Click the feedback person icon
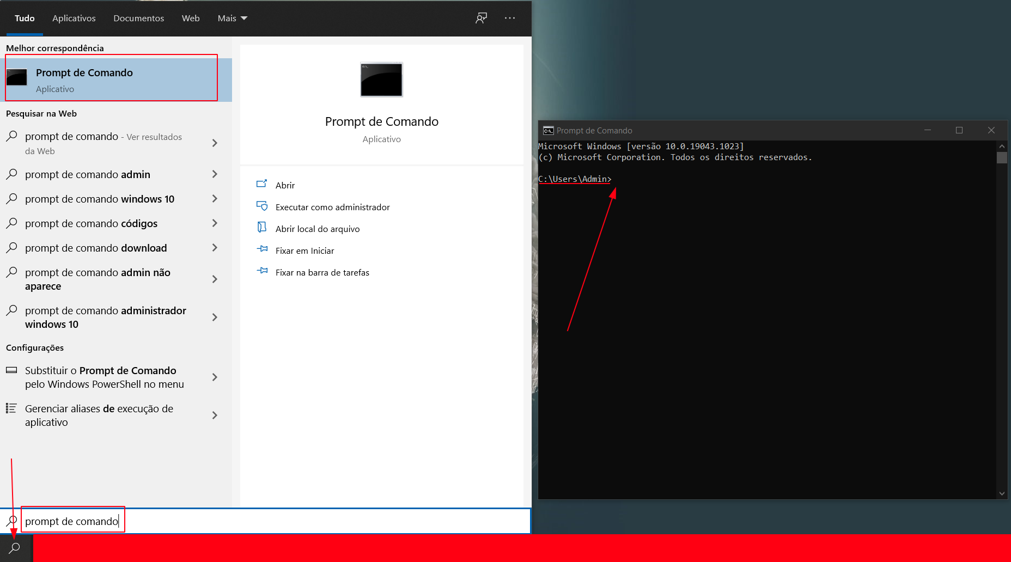The height and width of the screenshot is (562, 1011). (x=481, y=18)
